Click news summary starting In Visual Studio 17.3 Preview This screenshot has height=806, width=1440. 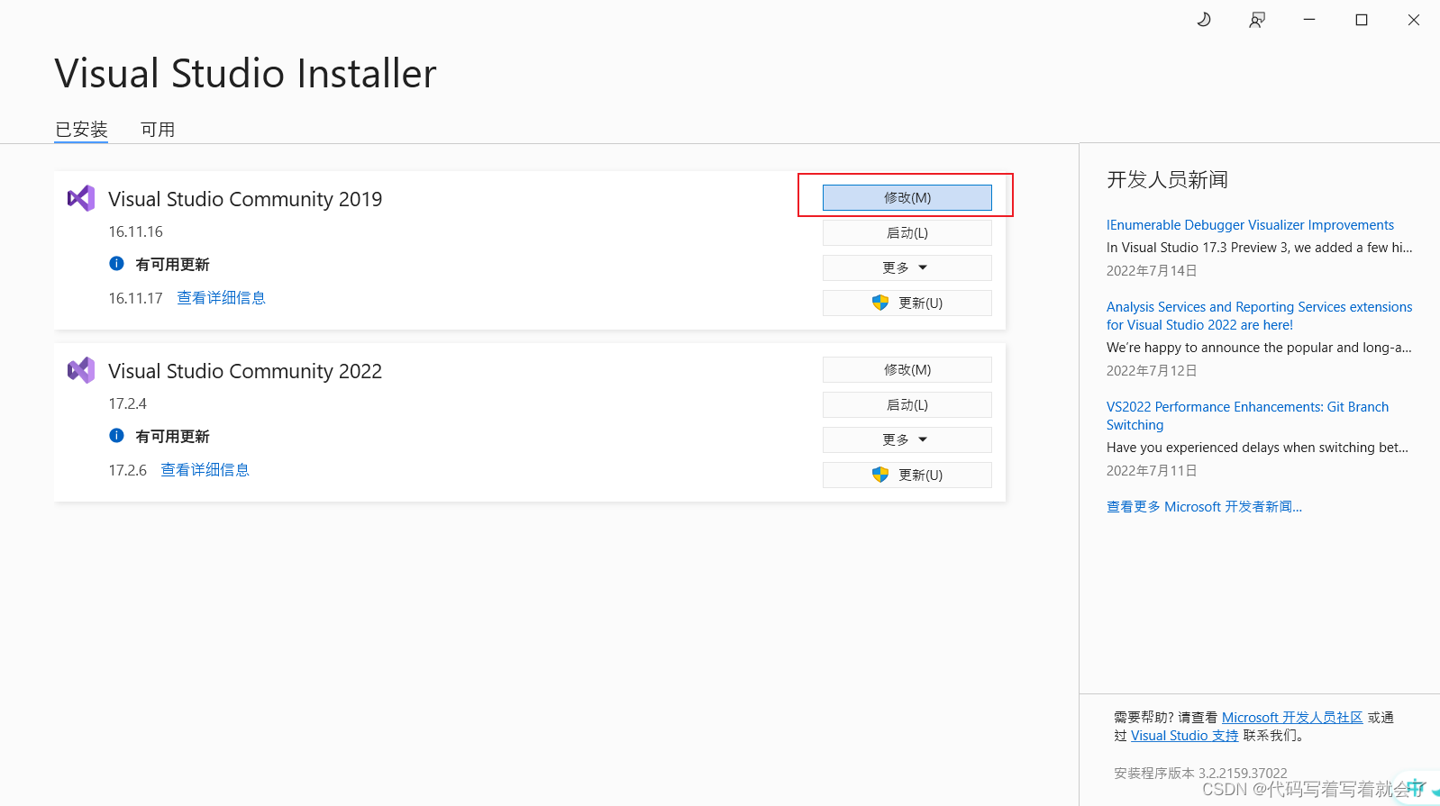1260,248
